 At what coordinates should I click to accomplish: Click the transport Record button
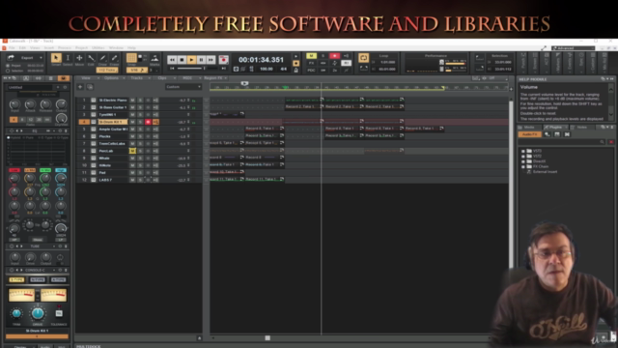[x=223, y=60]
